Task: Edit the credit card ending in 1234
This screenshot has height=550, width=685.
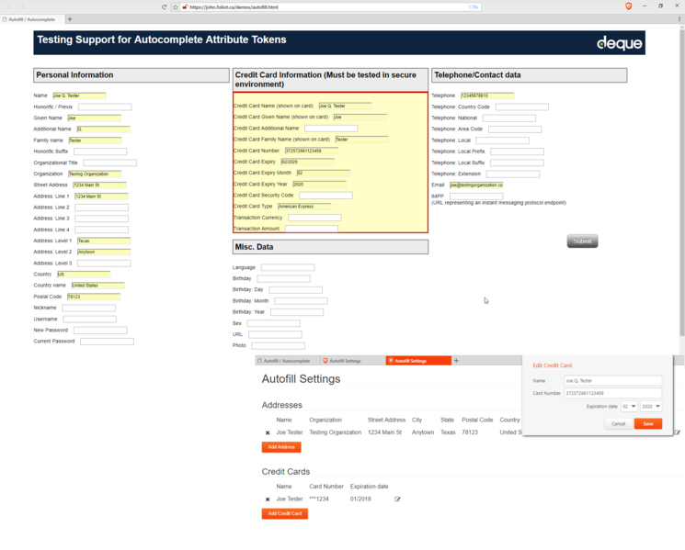Action: pos(398,499)
